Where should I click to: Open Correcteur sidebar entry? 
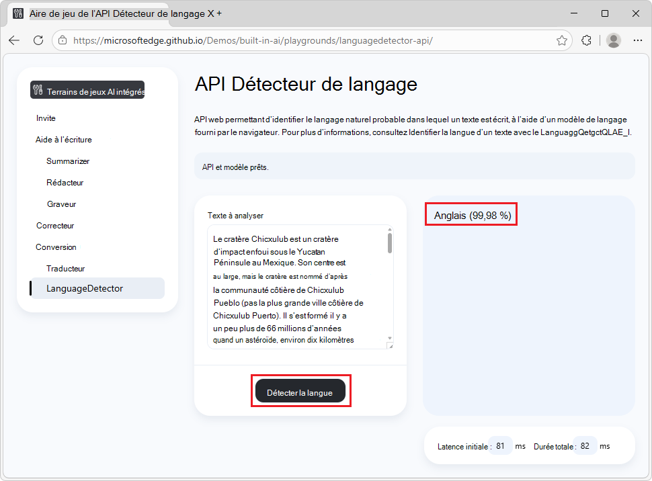(55, 226)
